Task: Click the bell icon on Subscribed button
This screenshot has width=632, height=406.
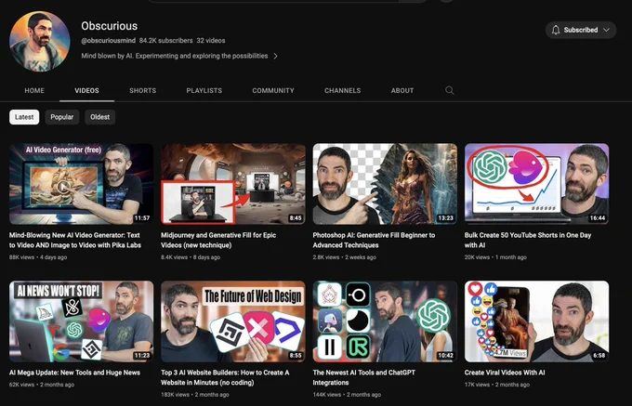Action: tap(556, 30)
